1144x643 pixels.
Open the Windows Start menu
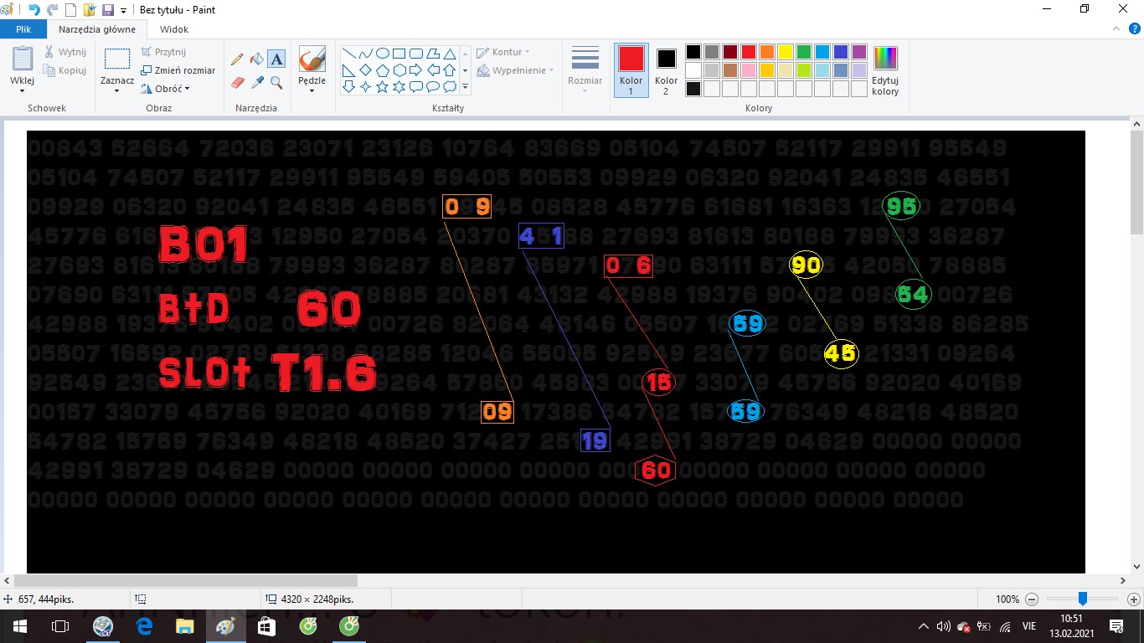(x=19, y=626)
